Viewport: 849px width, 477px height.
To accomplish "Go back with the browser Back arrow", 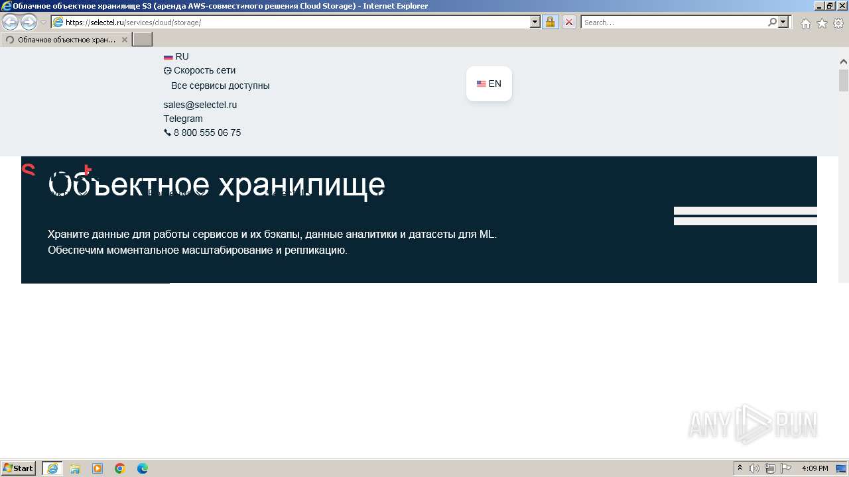I will 11,22.
